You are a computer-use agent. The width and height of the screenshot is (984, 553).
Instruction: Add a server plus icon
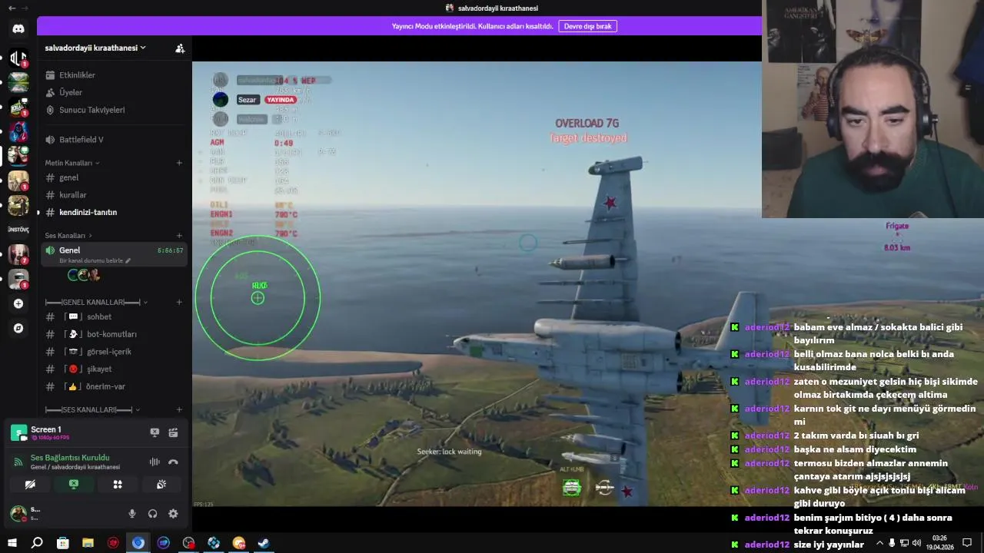tap(18, 303)
